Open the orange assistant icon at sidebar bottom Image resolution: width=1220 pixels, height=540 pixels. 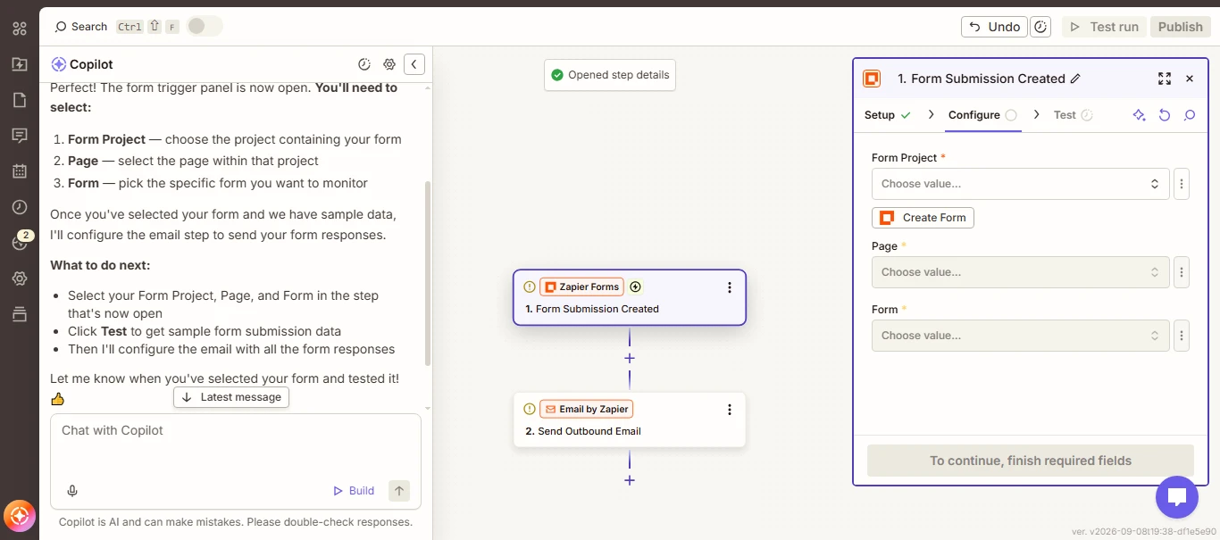20,516
